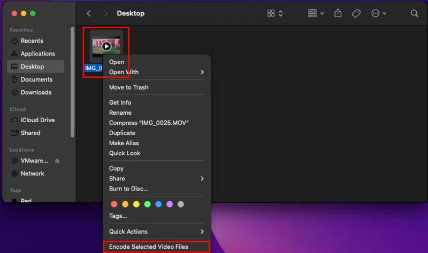The height and width of the screenshot is (253, 428).
Task: Eject the VMware volume
Action: coord(57,161)
